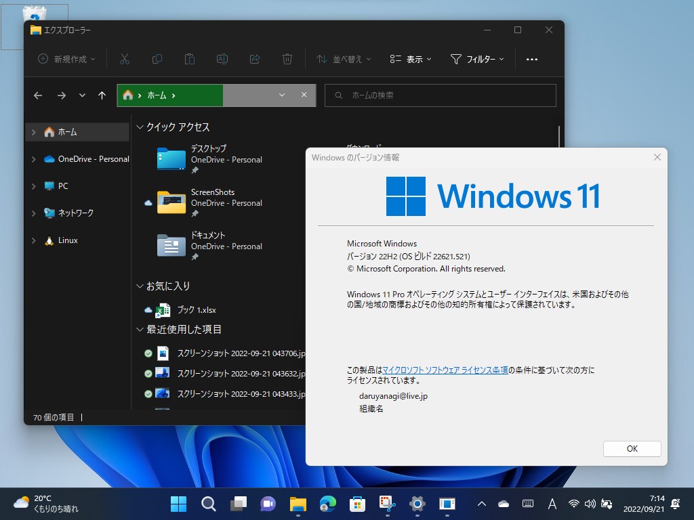Click the home icon in address bar
The width and height of the screenshot is (694, 520).
[128, 95]
